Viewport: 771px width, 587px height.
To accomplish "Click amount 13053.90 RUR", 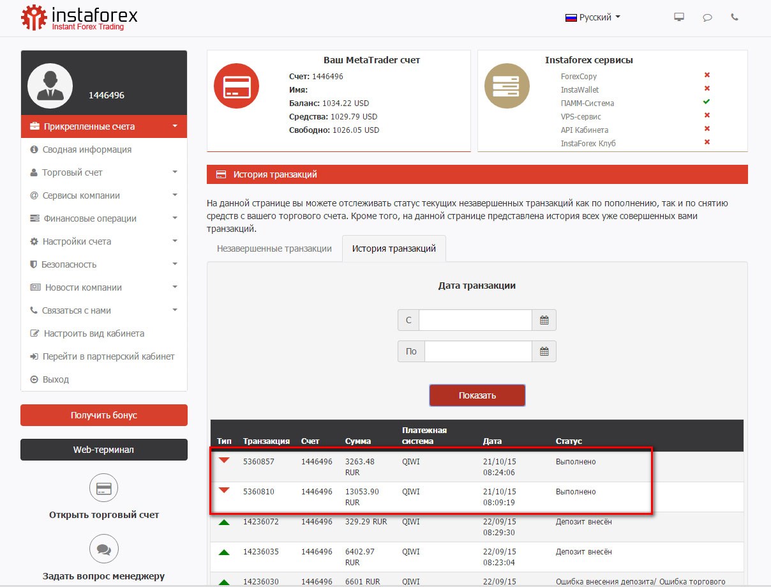I will 362,497.
